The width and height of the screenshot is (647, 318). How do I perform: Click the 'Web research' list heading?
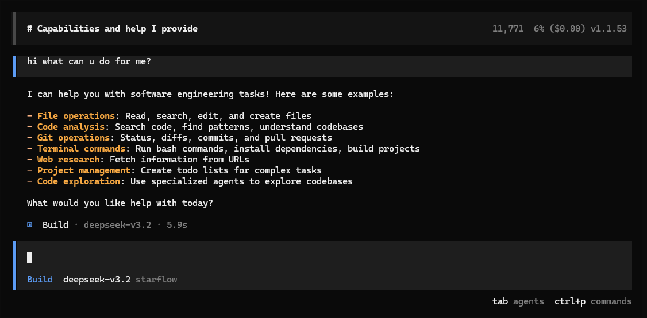pos(68,160)
